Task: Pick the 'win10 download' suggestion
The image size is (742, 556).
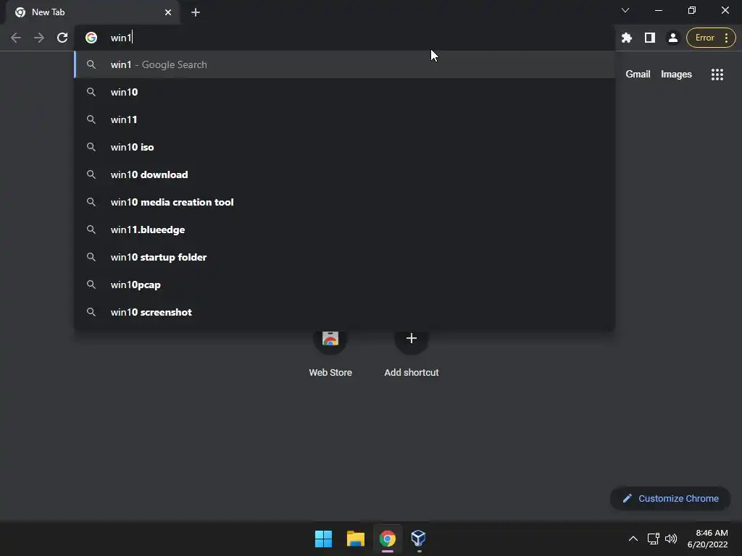Action: [x=344, y=174]
